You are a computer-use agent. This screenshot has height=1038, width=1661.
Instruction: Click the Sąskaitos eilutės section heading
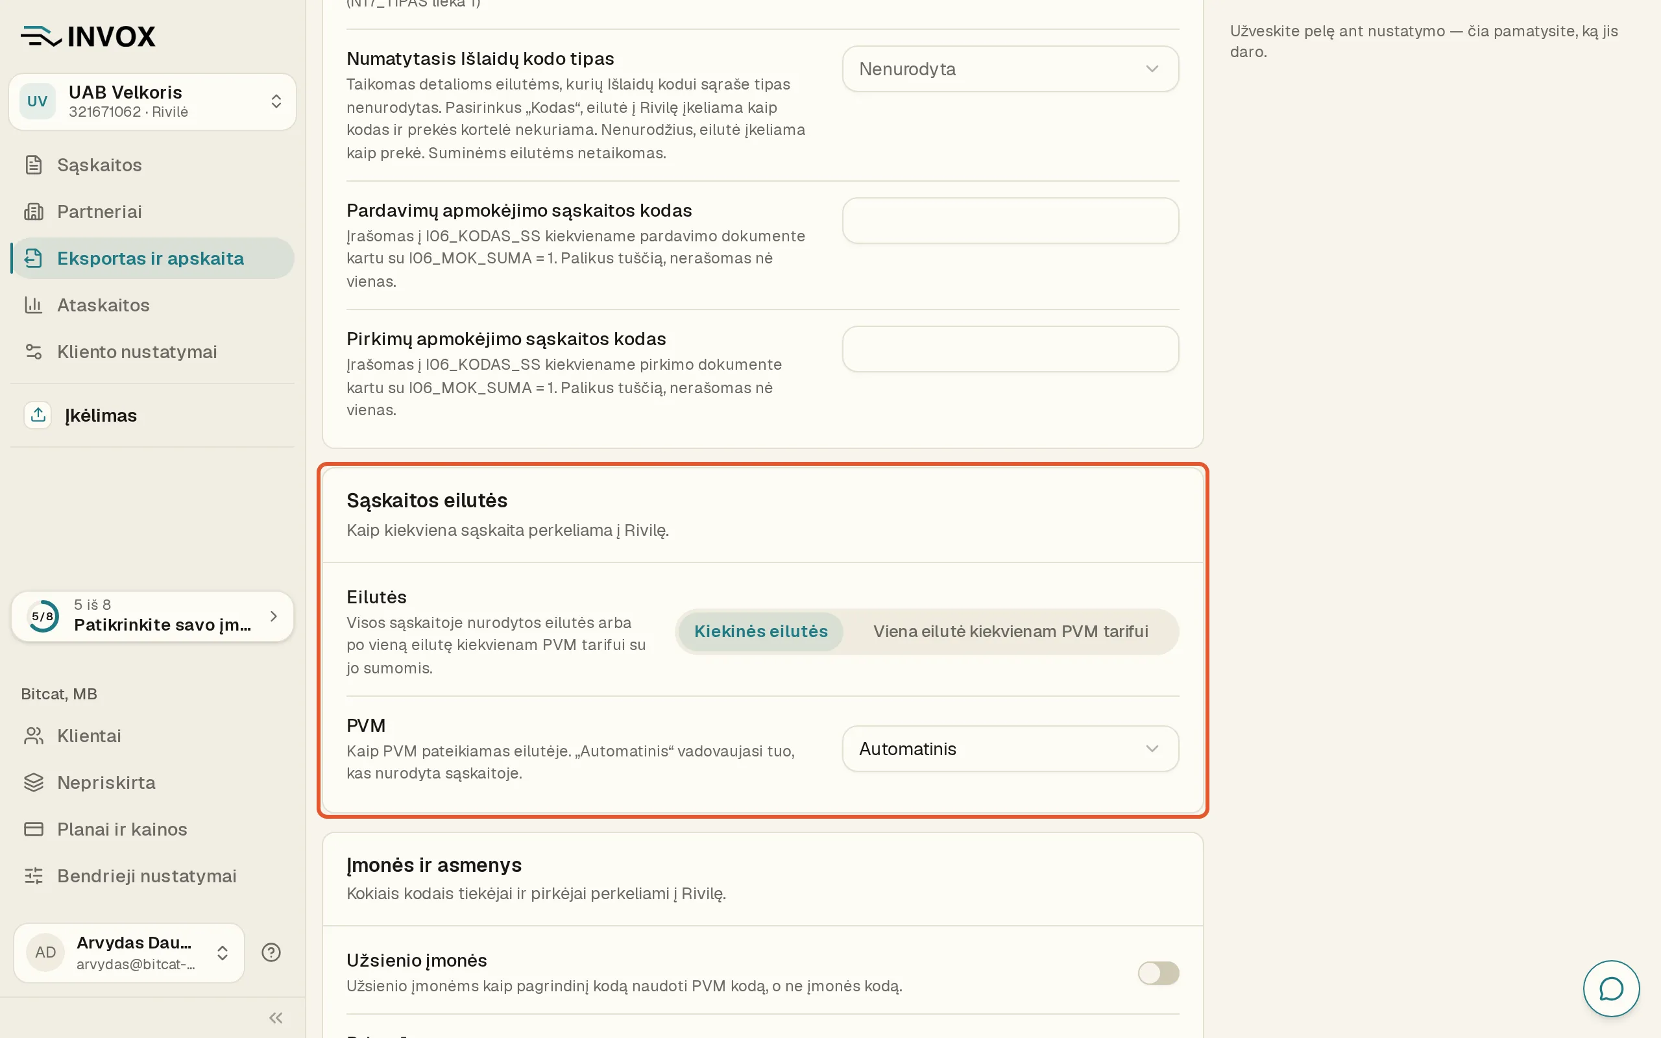[427, 500]
